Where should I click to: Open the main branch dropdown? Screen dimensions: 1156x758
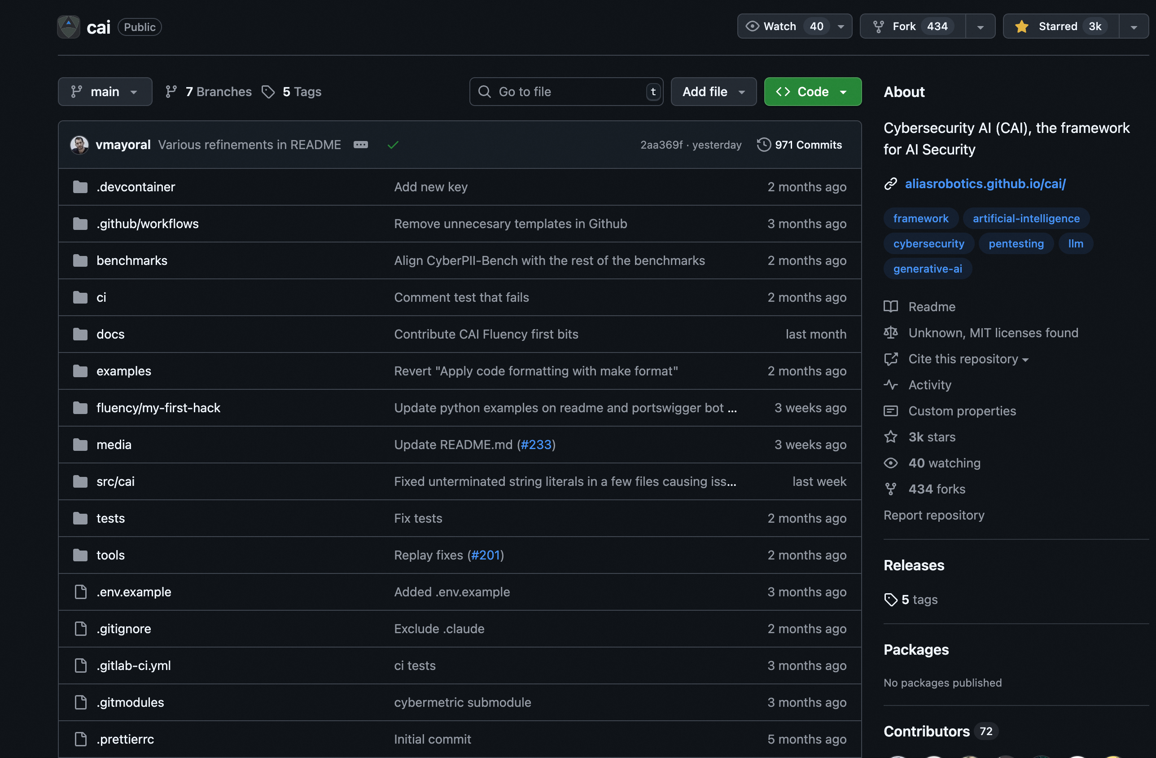coord(105,92)
